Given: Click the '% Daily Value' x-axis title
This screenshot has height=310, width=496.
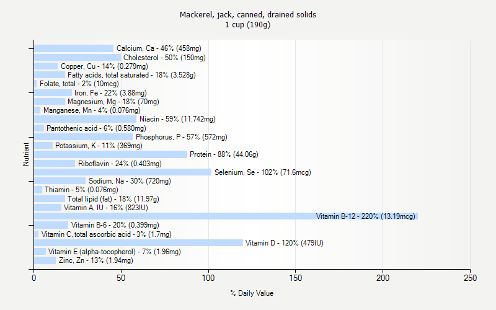Looking at the screenshot, I should 252,293.
